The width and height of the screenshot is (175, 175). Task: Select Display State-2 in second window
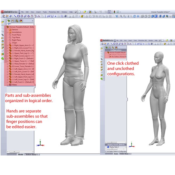(x=113, y=147)
